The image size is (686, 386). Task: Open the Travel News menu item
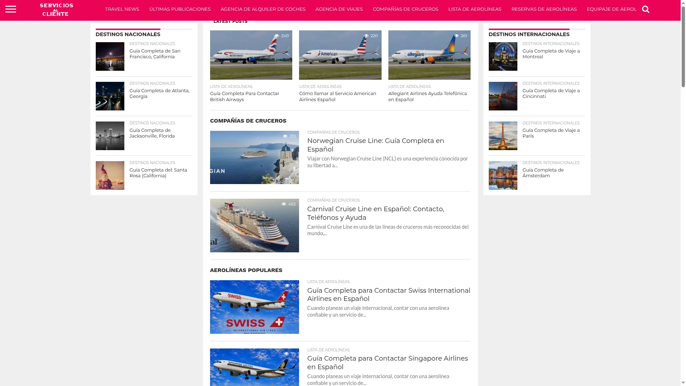[122, 9]
